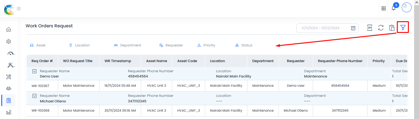This screenshot has width=419, height=119.
Task: Go to Home in the sidebar
Action: tap(9, 30)
